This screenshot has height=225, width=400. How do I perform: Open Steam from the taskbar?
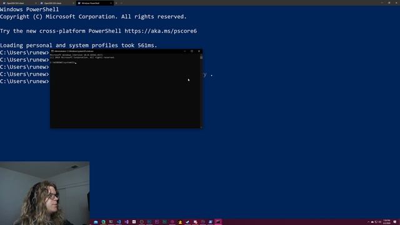point(187,222)
